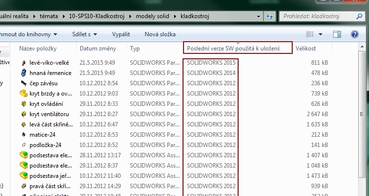Expand breadcrumb arrow after témata
The image size is (369, 196).
coord(64,16)
